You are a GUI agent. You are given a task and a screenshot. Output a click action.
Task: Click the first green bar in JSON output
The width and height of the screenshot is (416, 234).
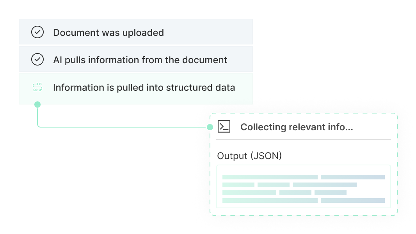[270, 177]
